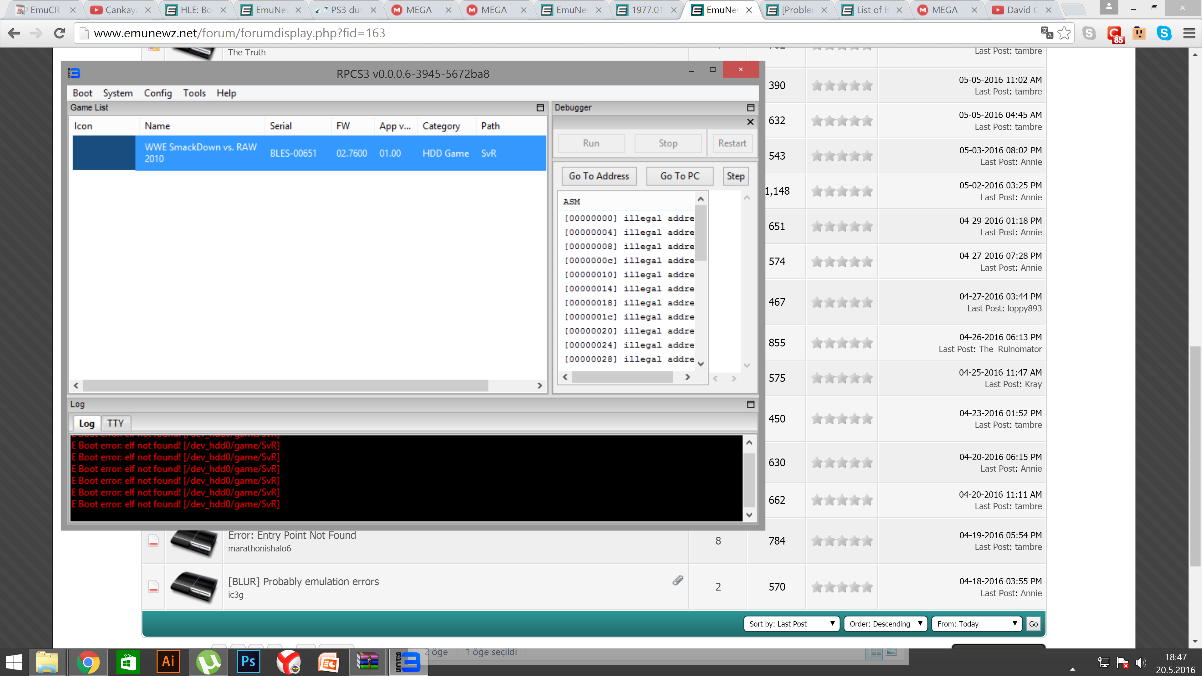Sort game list by Category column
1202x676 pixels.
pyautogui.click(x=446, y=126)
